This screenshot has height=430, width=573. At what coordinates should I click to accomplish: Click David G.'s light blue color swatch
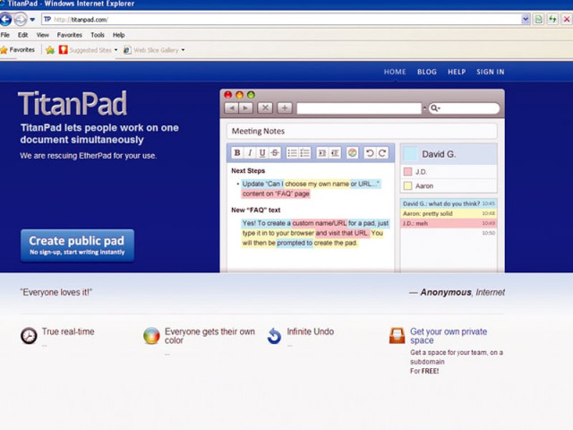[x=410, y=154]
